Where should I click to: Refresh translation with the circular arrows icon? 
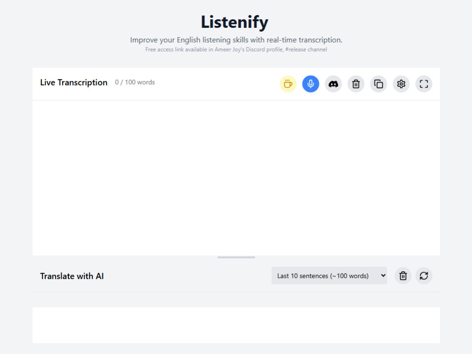click(x=424, y=276)
